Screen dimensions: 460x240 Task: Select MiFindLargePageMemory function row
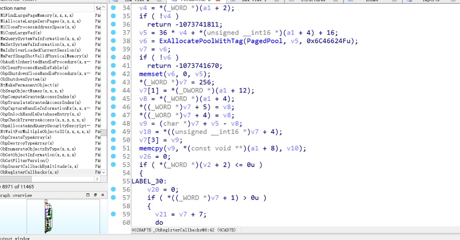coord(51,15)
